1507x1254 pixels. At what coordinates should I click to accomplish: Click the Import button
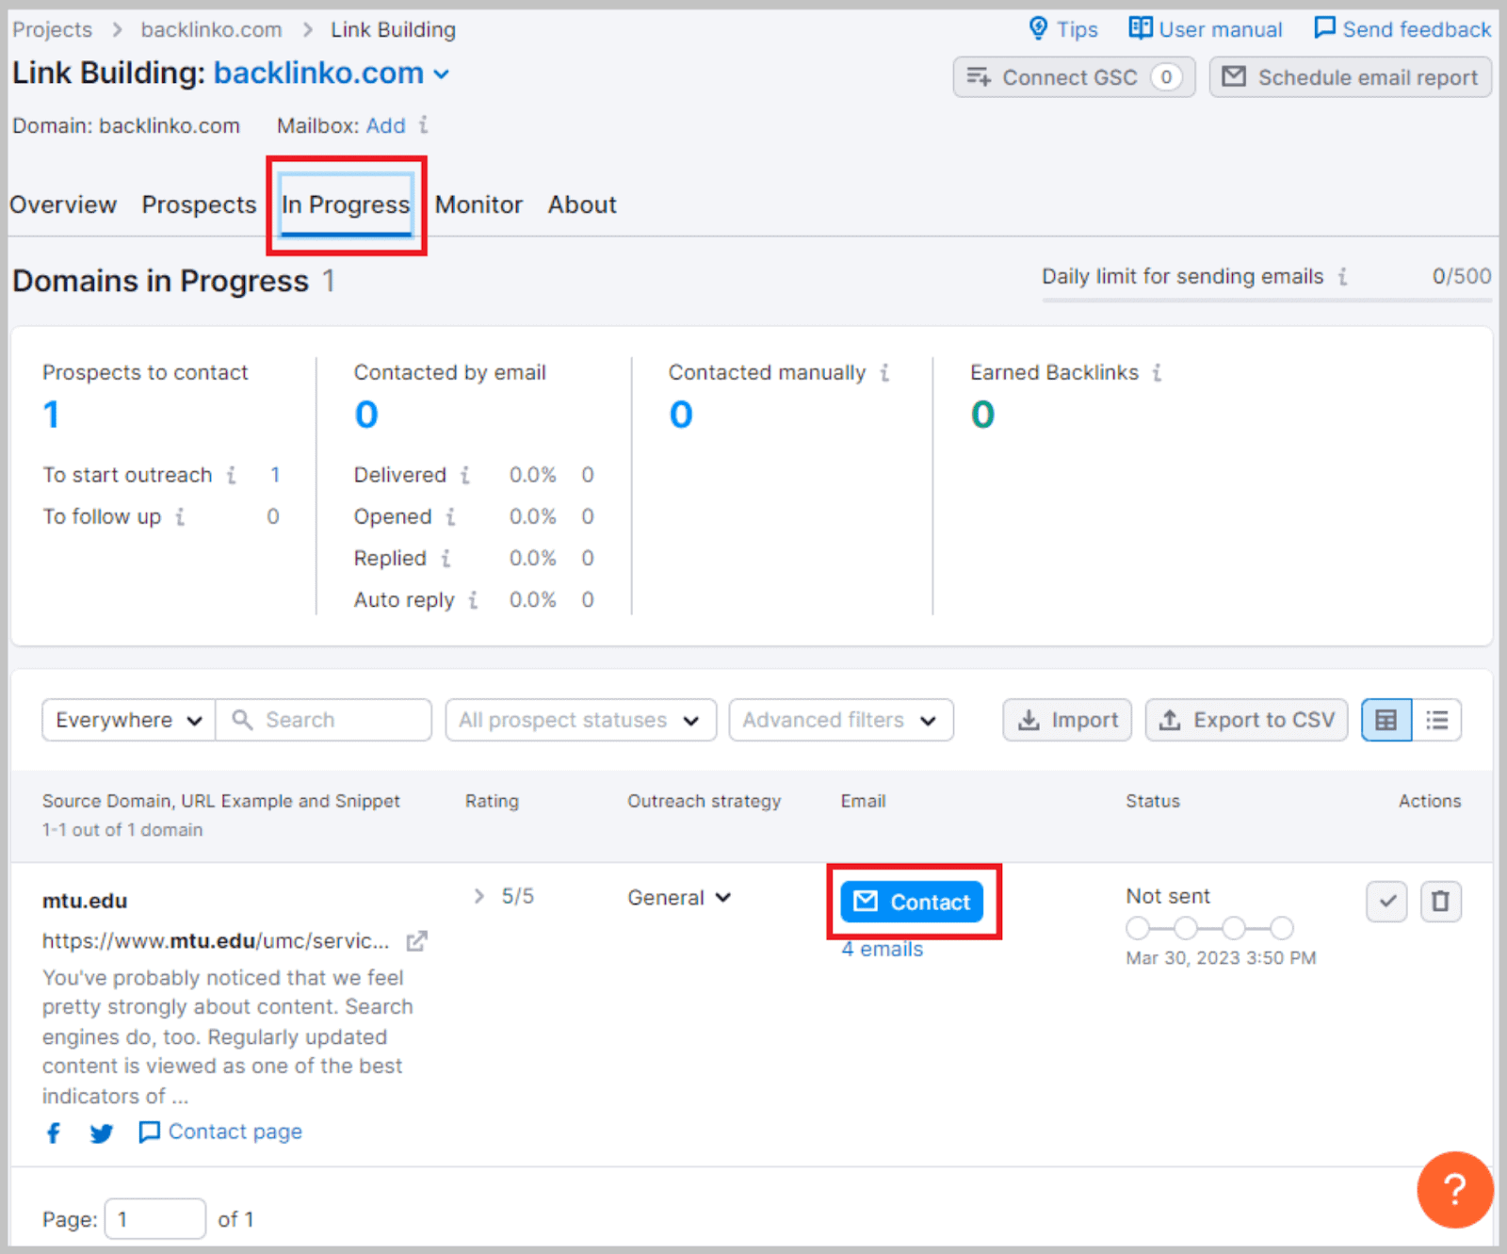[1067, 720]
